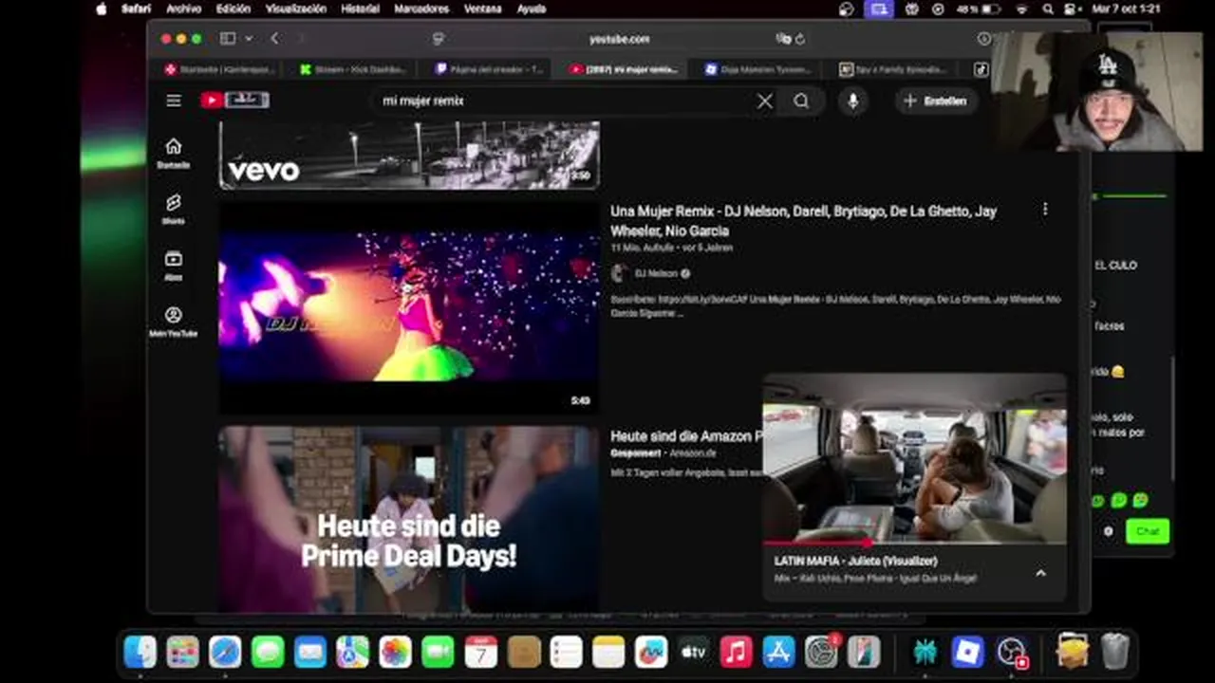Screen dimensions: 1215x683
Task: Open the Music app from the Dock
Action: pyautogui.click(x=736, y=652)
